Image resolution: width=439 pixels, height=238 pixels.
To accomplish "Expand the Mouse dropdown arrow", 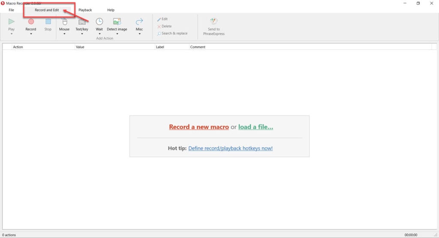I will [x=64, y=34].
